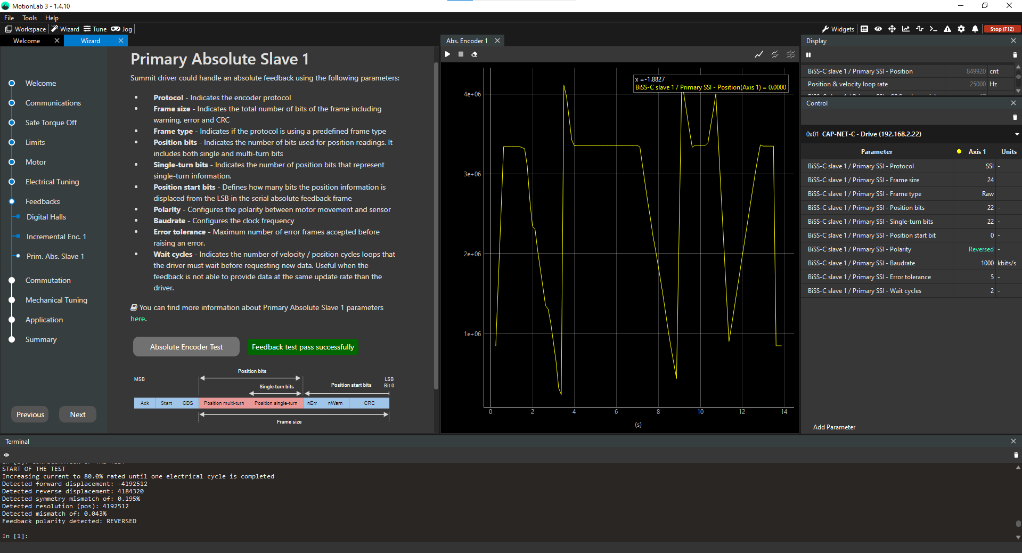Open the settings gear icon
The width and height of the screenshot is (1022, 553).
pos(961,29)
